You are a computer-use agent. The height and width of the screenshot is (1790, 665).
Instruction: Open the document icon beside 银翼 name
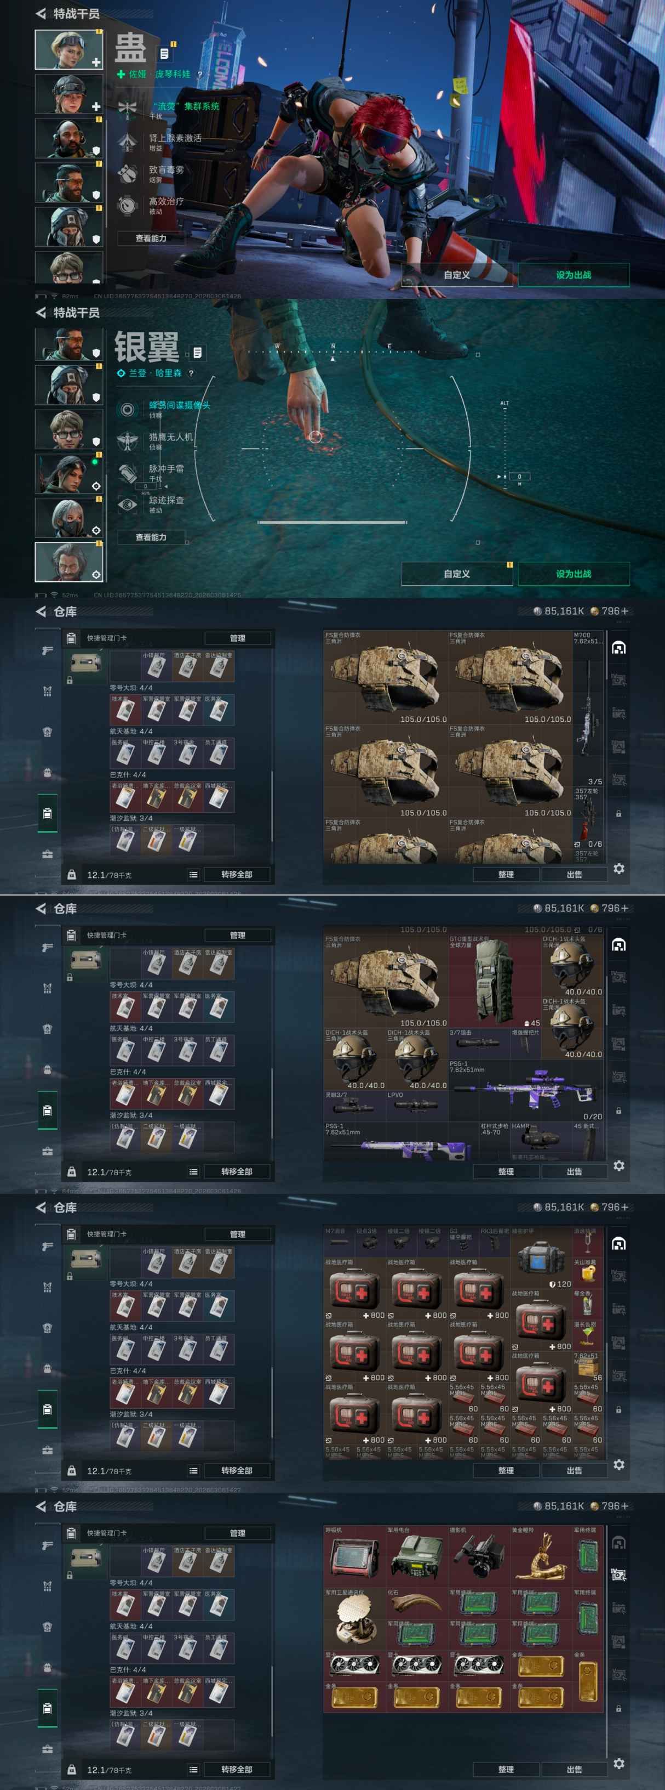point(197,353)
